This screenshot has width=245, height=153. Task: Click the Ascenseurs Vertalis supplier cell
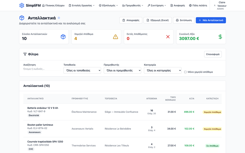[x=82, y=129]
